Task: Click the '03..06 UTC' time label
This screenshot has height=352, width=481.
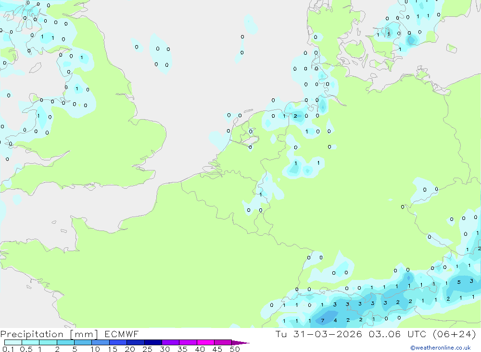Action: (x=398, y=334)
